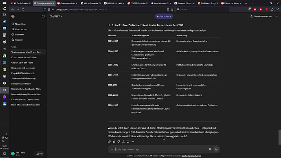Open Projekte in the sidebar

pos(28,40)
